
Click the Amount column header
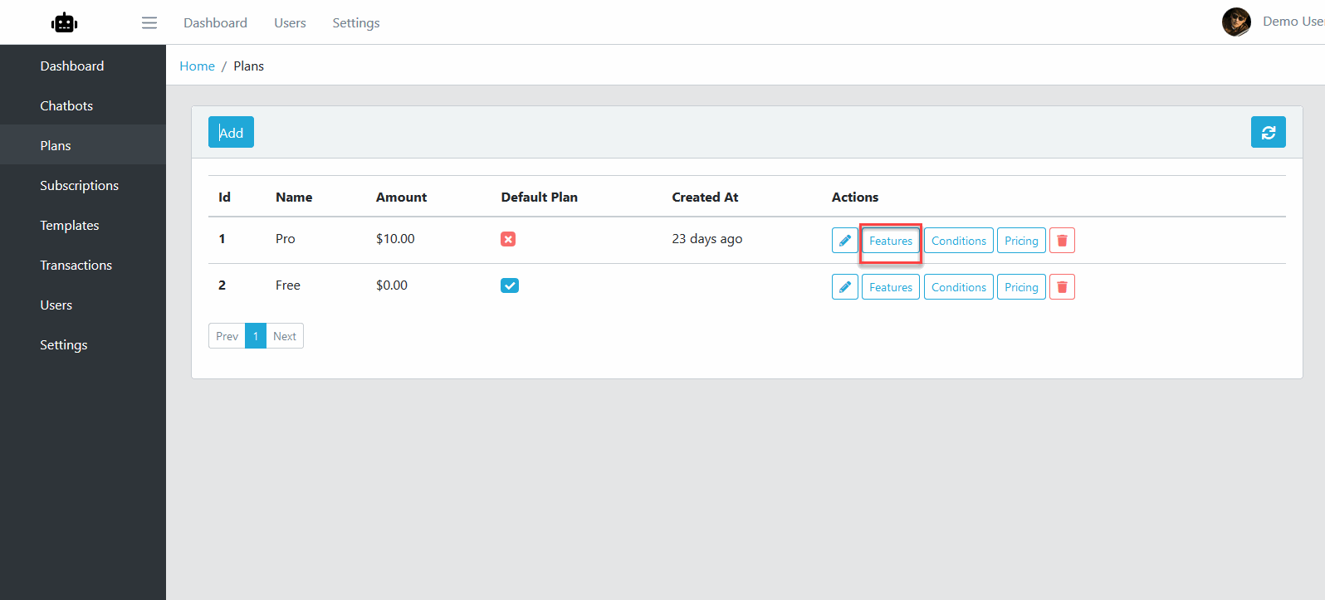tap(401, 197)
